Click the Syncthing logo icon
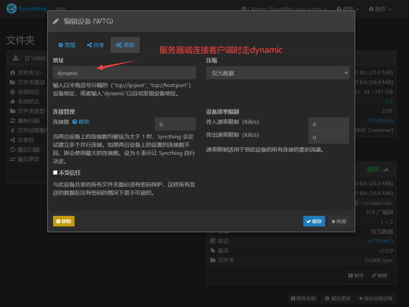 pos(12,8)
